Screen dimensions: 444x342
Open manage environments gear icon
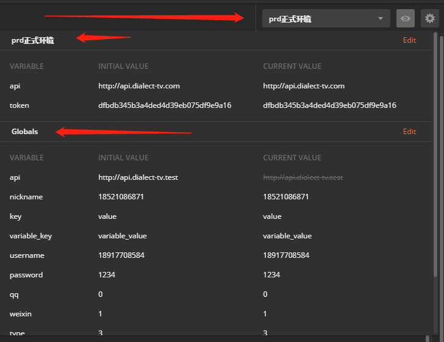click(x=429, y=18)
